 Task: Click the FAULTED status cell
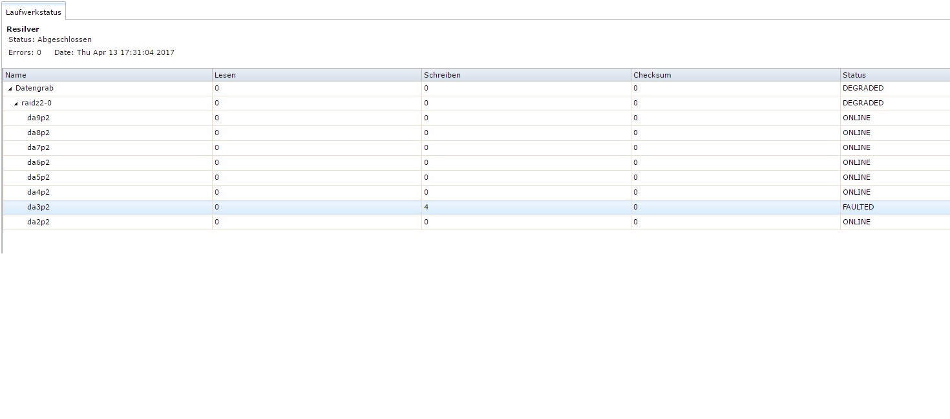click(895, 207)
